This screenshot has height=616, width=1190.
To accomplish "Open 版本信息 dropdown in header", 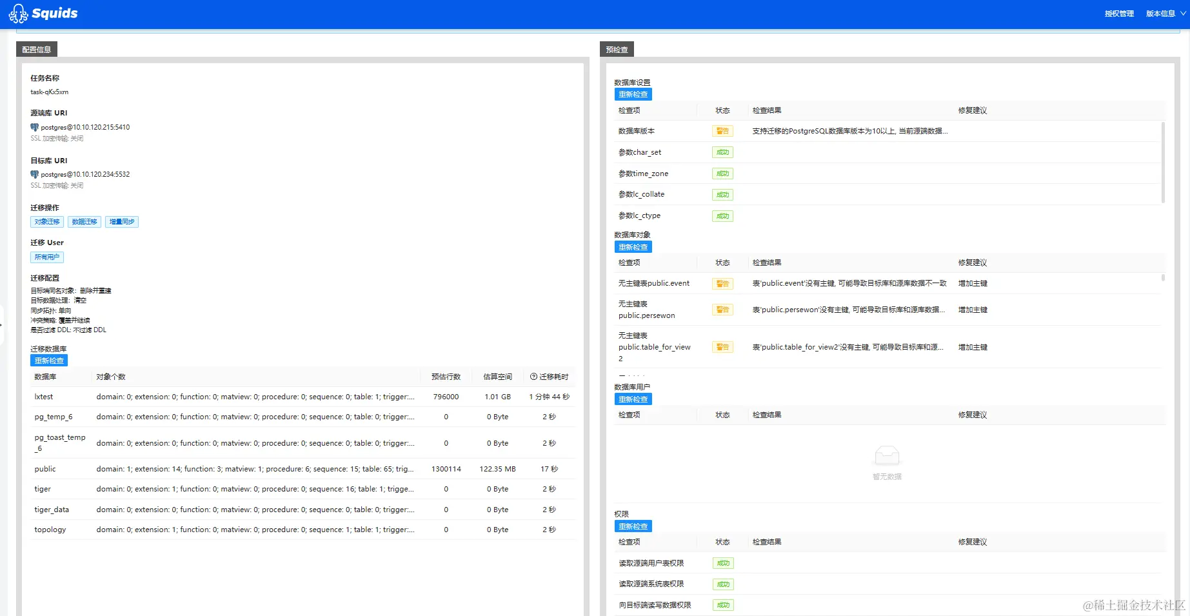I will (1165, 14).
